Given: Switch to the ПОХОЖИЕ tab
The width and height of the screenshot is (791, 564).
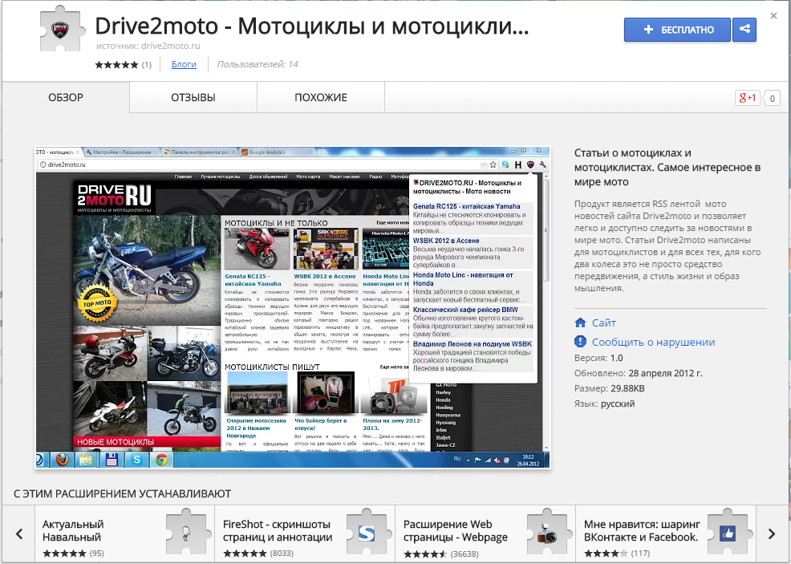Looking at the screenshot, I should coord(321,97).
